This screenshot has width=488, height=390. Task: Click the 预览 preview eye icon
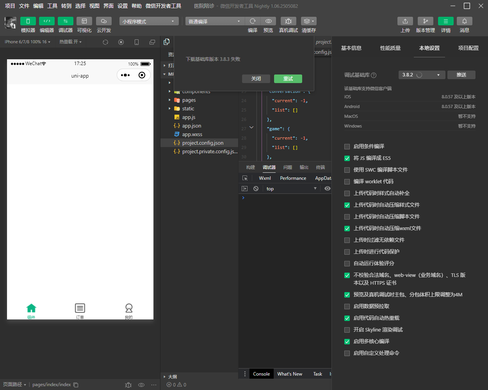pyautogui.click(x=268, y=21)
